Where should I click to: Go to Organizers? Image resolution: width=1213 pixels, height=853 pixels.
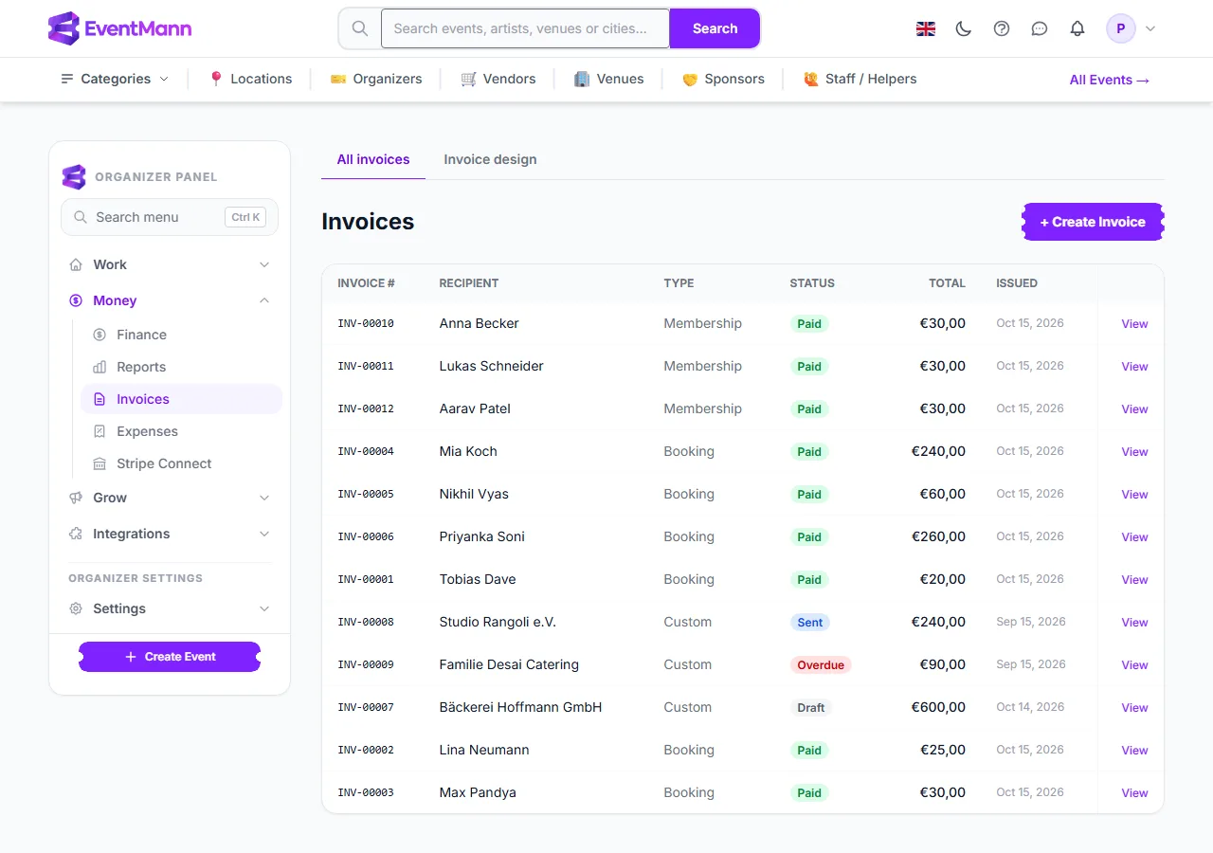[376, 79]
